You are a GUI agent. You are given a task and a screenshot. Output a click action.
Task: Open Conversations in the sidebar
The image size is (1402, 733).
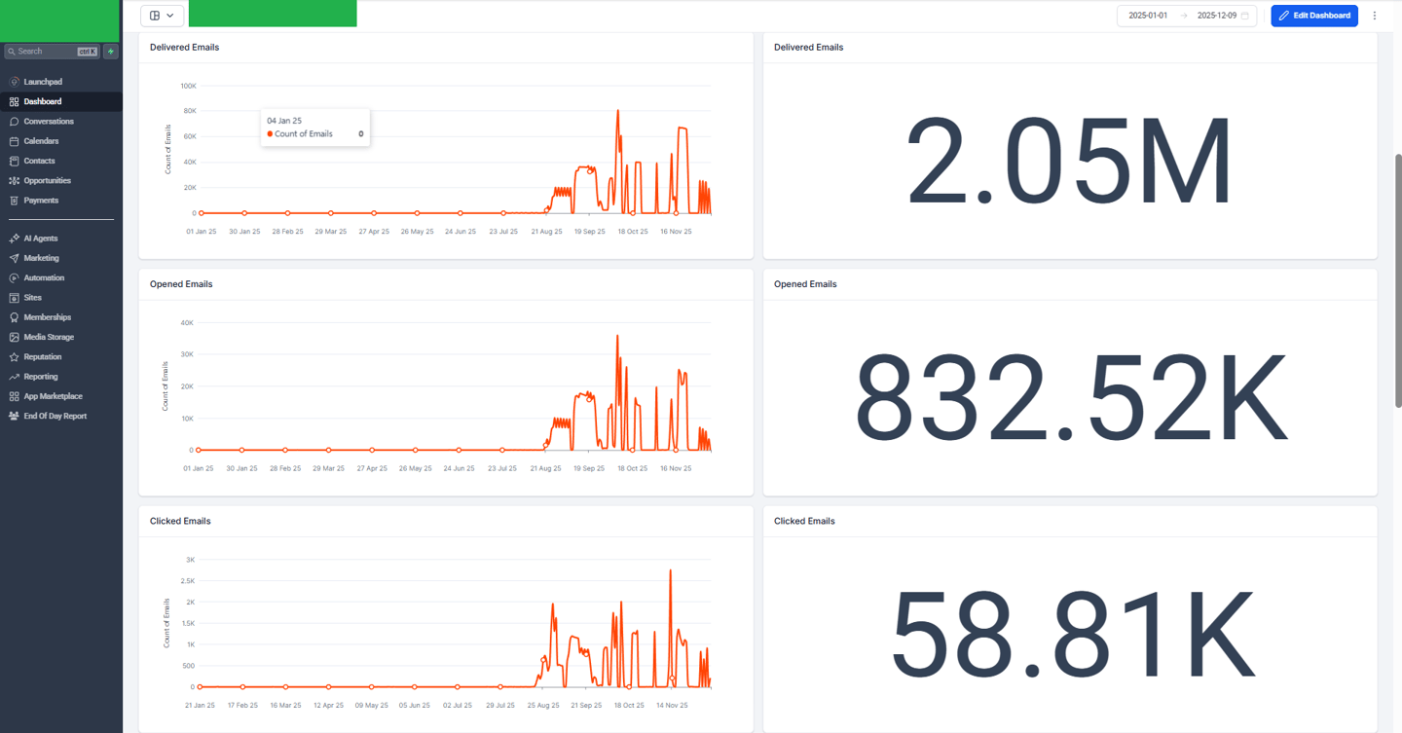(x=49, y=122)
